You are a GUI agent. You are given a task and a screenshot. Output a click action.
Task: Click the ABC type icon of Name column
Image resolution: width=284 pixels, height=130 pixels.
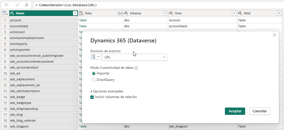click(x=12, y=13)
